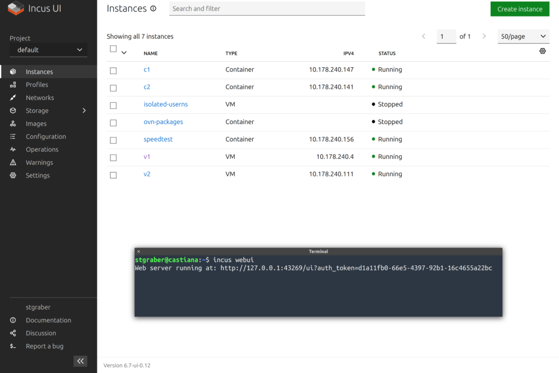This screenshot has width=559, height=373.
Task: Click the Incus UI logo icon
Action: [16, 8]
